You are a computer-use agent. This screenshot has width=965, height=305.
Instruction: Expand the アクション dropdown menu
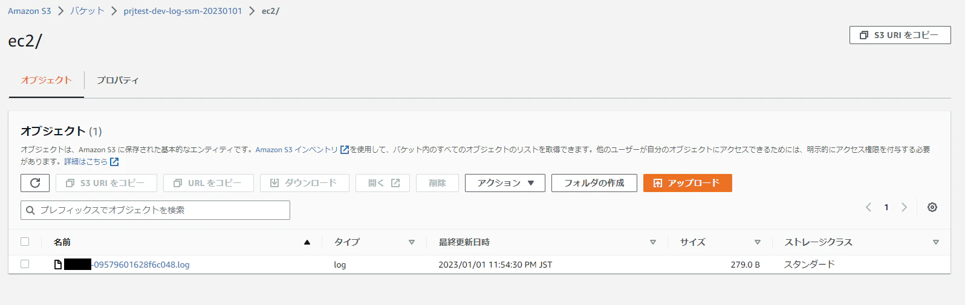[505, 183]
